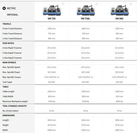Favorite the VM 960 with its star icon
137x133 pixels.
pos(131,4)
